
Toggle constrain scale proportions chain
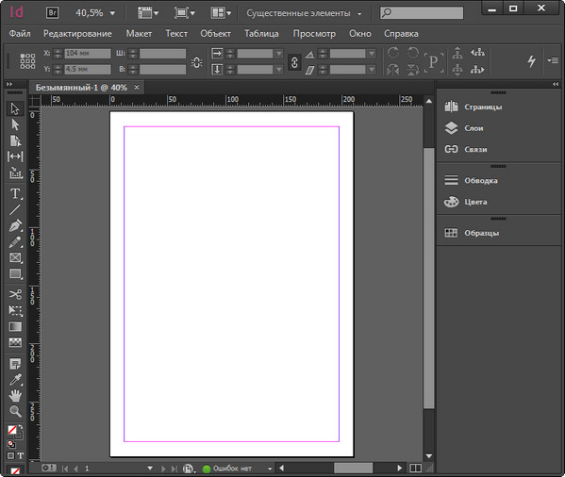(294, 62)
